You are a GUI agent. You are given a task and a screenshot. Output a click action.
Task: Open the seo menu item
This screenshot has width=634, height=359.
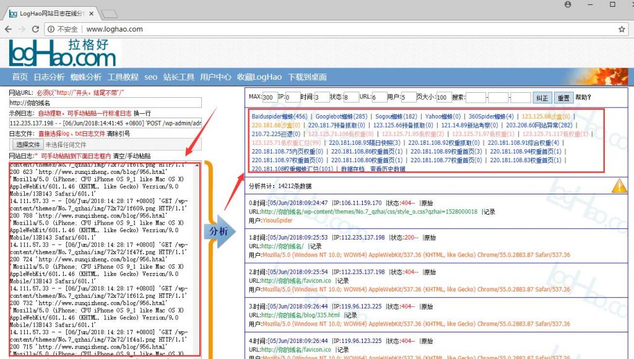coord(151,77)
